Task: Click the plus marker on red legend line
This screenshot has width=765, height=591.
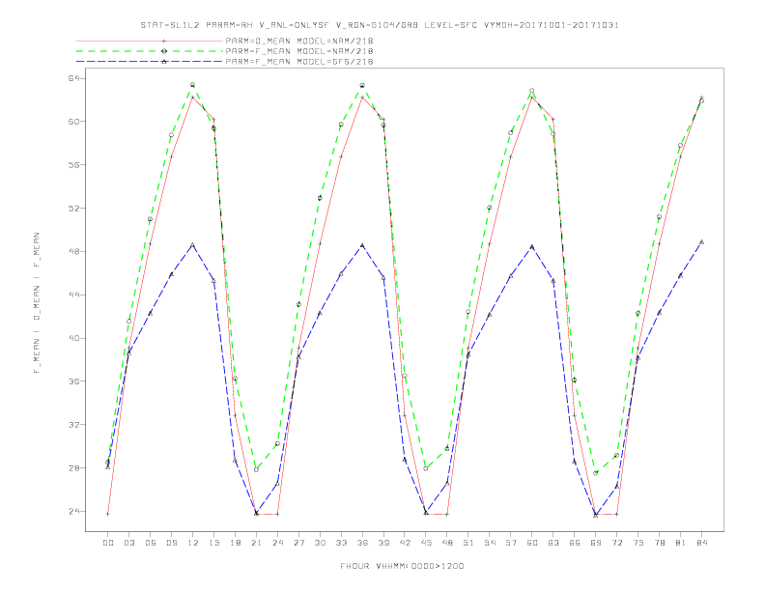Action: [164, 41]
